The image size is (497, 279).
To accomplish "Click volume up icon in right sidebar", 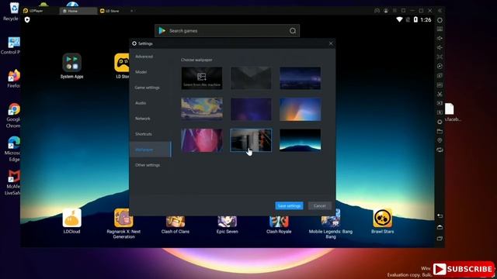I will 440,38.
